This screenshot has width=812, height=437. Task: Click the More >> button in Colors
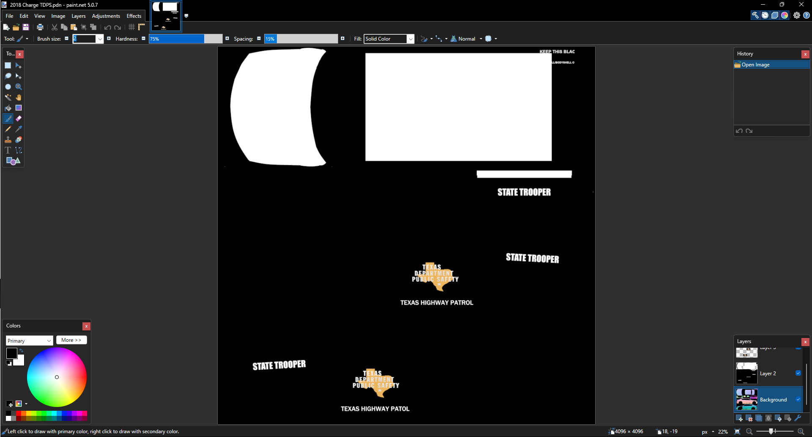pos(71,340)
